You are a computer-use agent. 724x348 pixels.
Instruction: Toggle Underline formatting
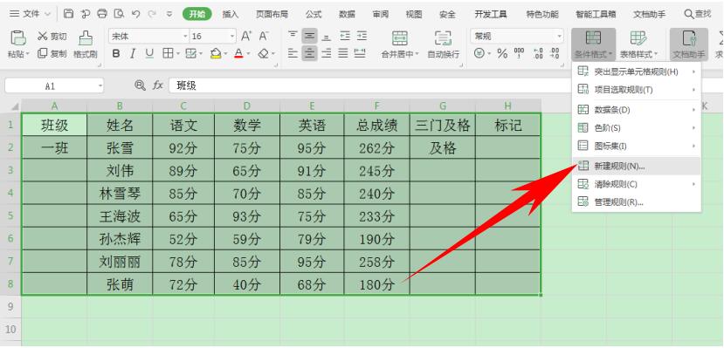pos(149,54)
